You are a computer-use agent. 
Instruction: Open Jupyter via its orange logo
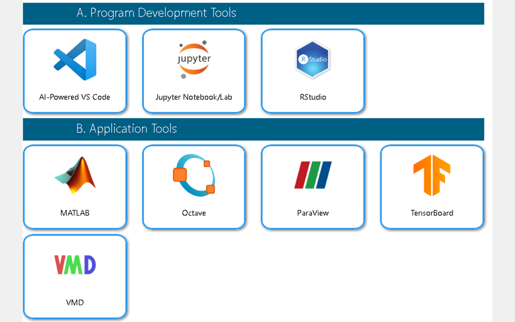pos(194,59)
